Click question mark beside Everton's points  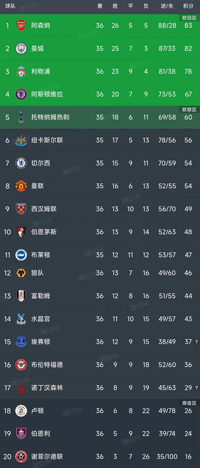[x=196, y=342]
